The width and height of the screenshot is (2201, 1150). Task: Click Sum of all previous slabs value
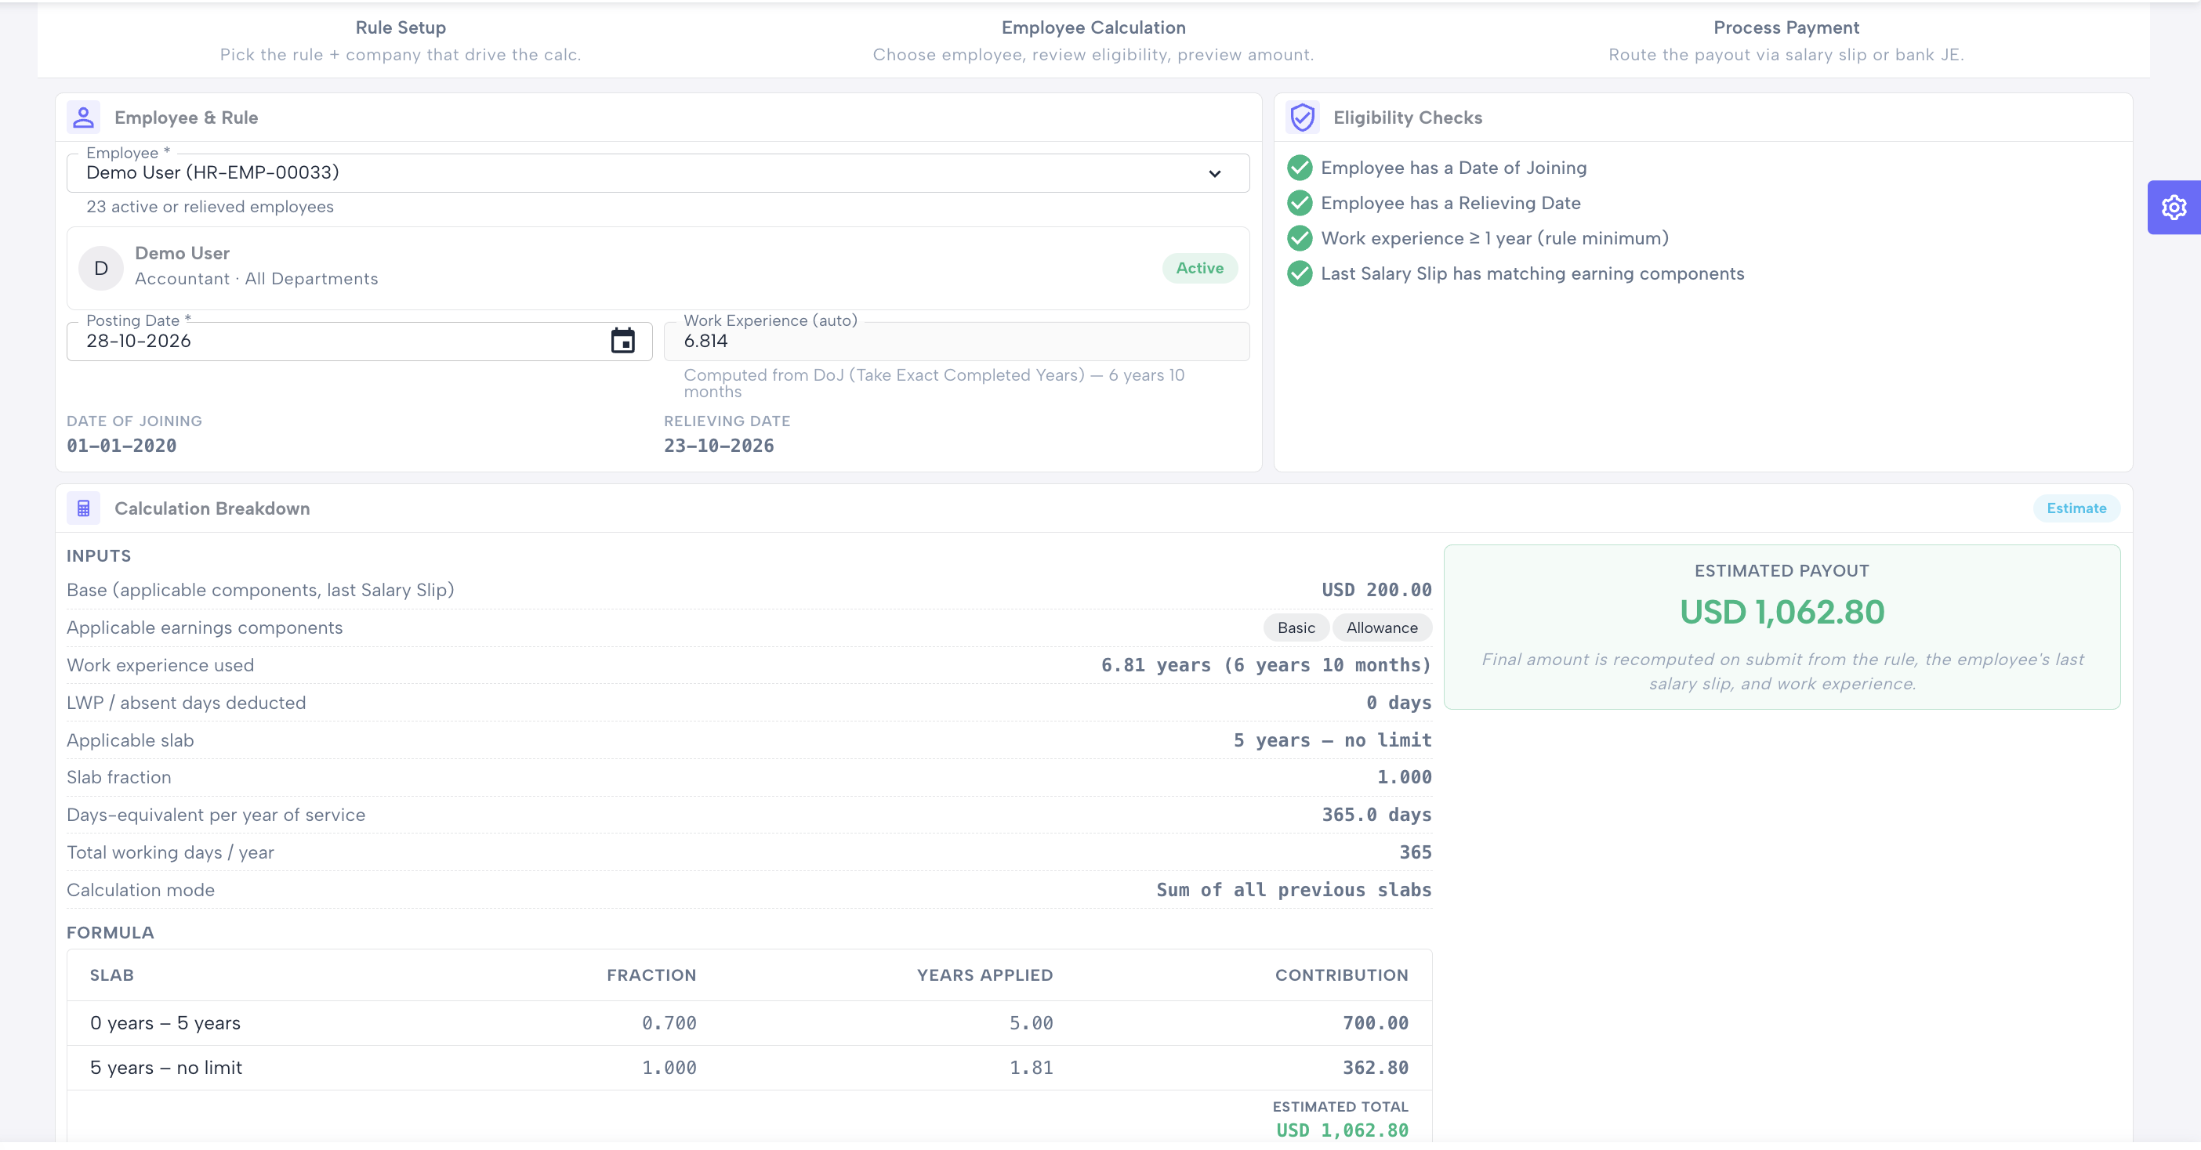[1293, 890]
